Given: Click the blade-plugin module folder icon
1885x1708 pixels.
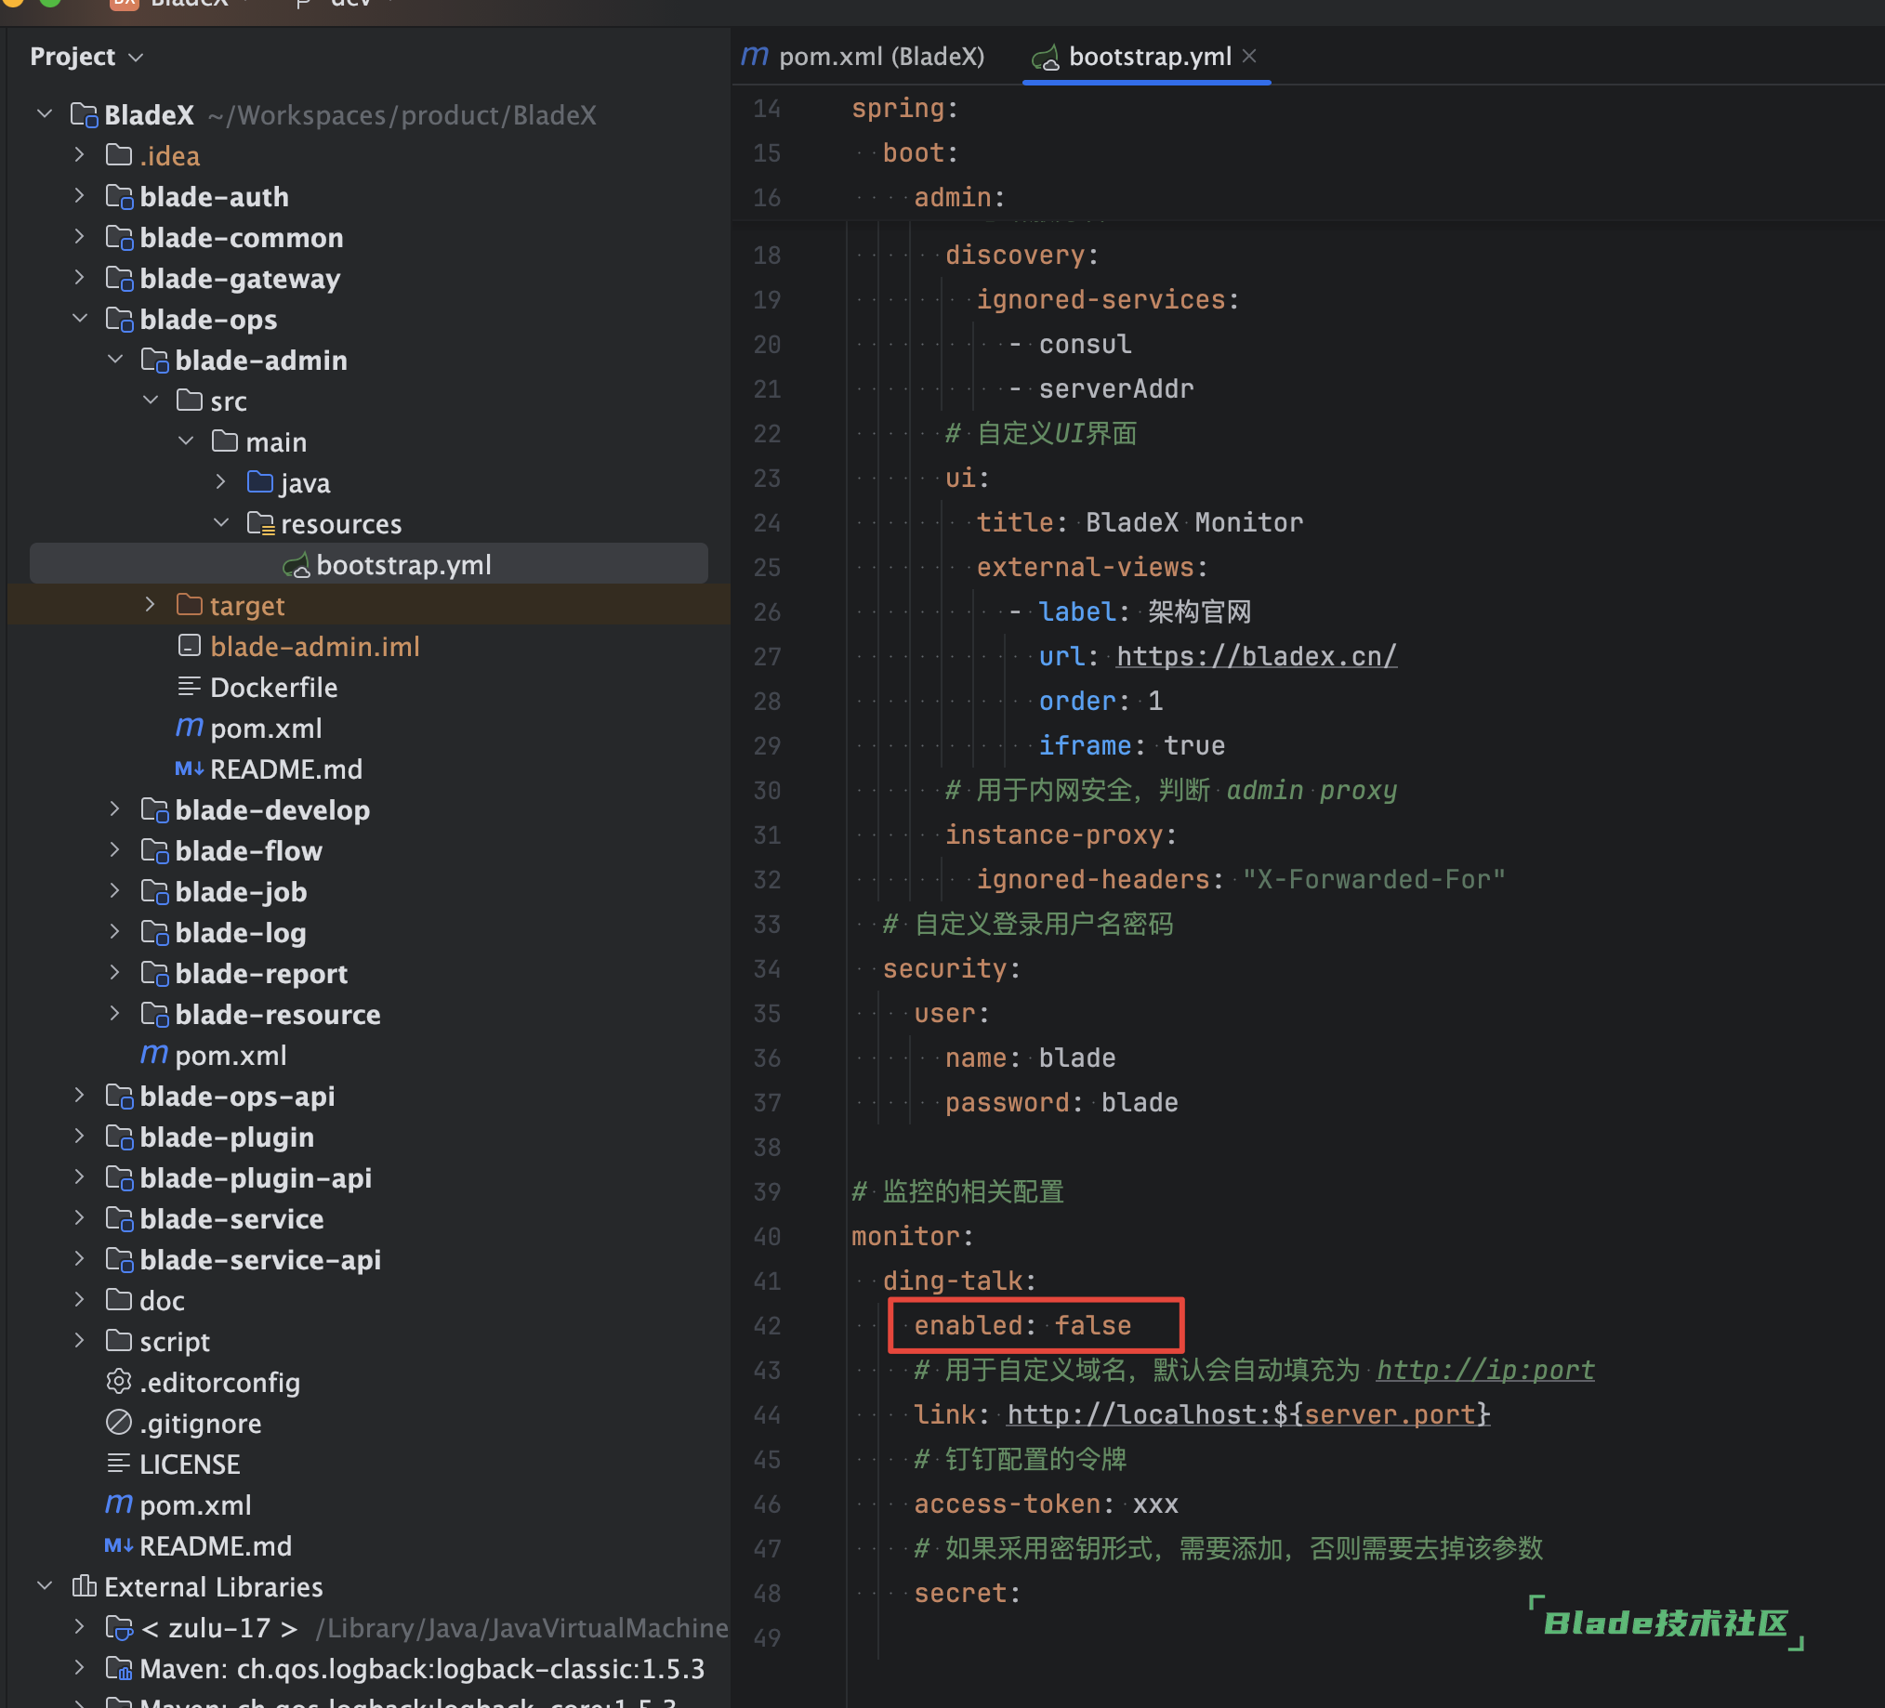Looking at the screenshot, I should coord(119,1136).
